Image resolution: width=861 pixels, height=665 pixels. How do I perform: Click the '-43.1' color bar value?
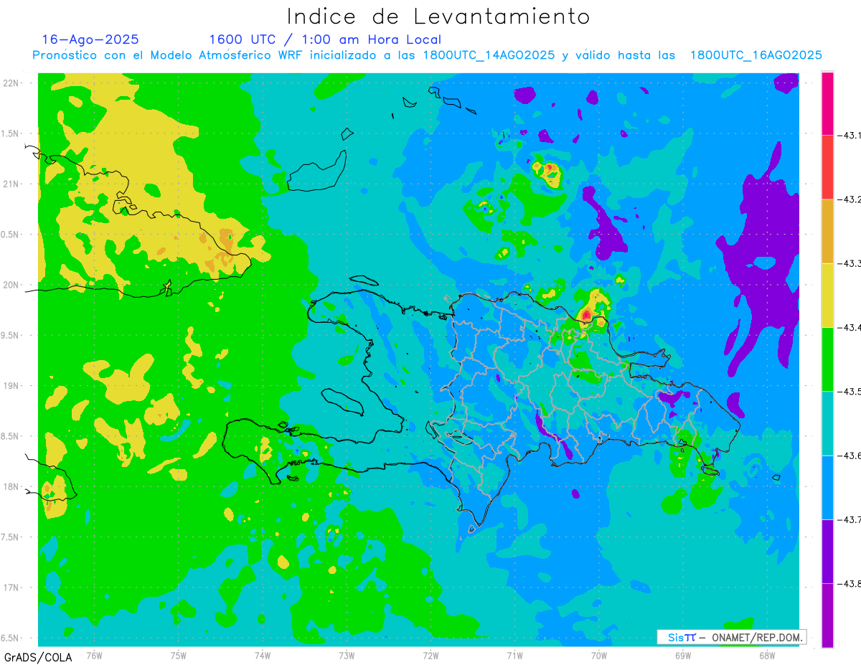click(850, 136)
